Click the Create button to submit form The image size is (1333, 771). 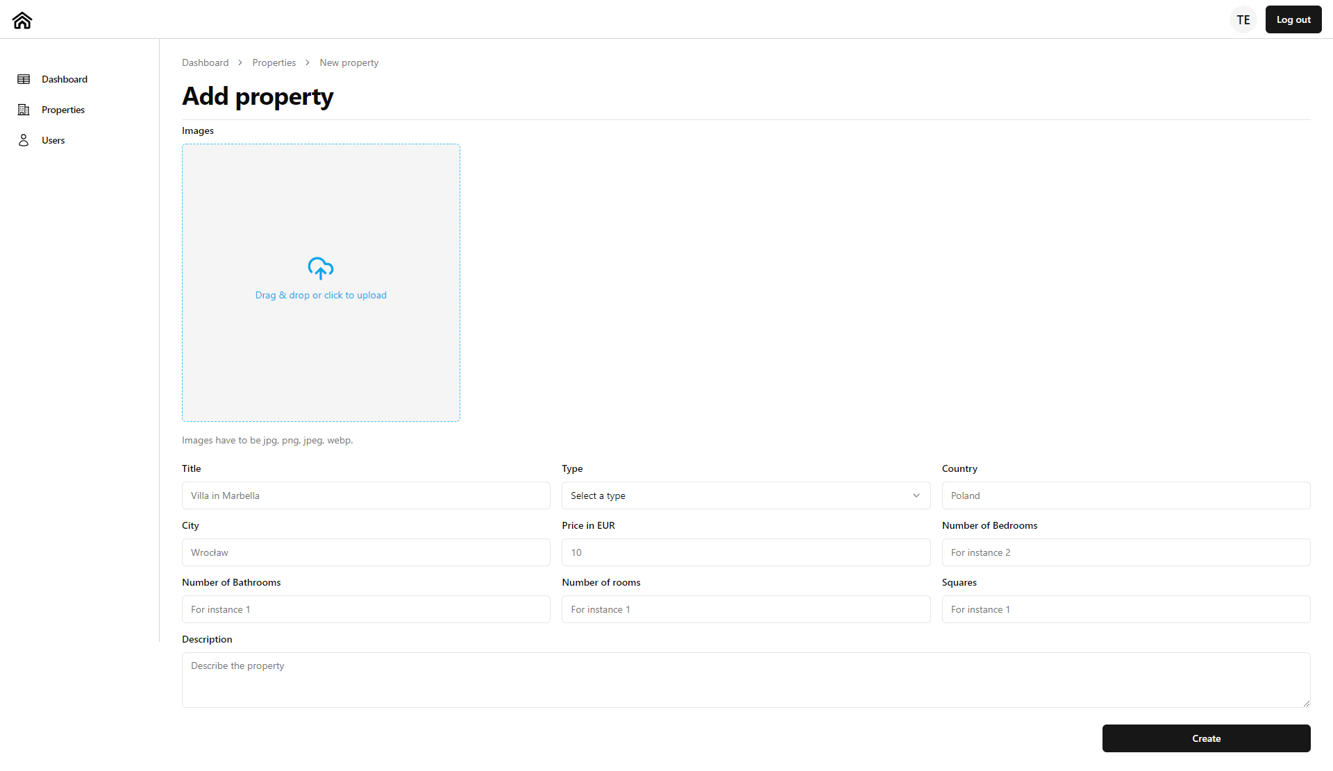pyautogui.click(x=1207, y=738)
